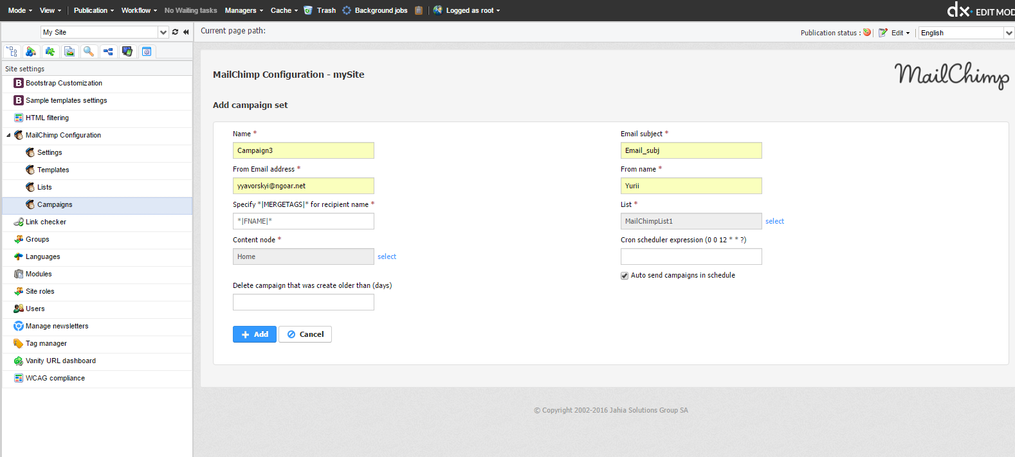Collapse the side panel with double-arrow icon
Viewport: 1015px width, 457px height.
(186, 32)
